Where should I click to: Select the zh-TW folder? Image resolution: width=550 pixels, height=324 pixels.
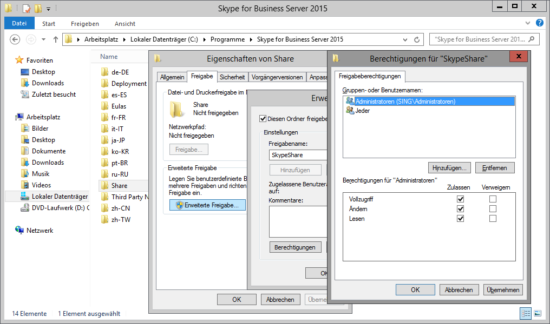(121, 220)
